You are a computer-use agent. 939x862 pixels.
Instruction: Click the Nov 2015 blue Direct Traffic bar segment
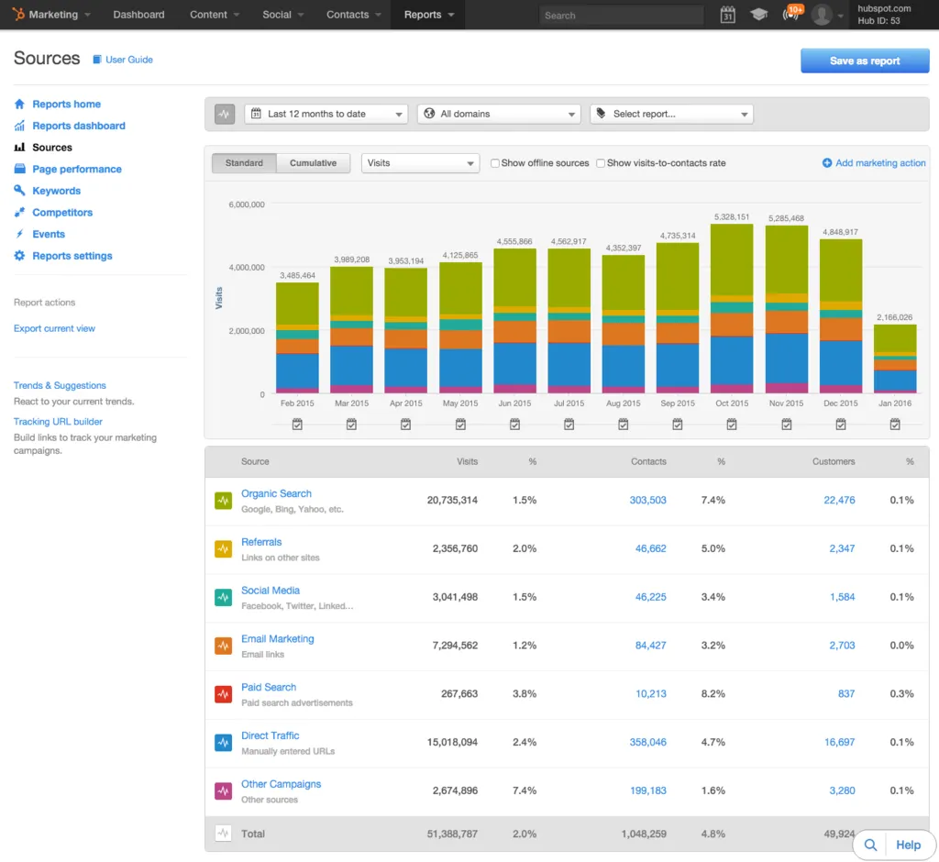pyautogui.click(x=786, y=359)
